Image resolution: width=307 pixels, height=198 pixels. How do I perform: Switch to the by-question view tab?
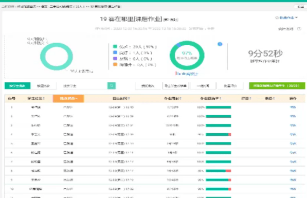pos(44,86)
